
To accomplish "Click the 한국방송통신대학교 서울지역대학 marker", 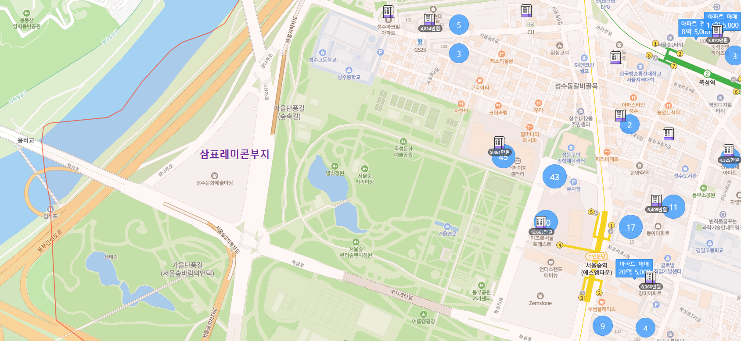I will click(x=640, y=67).
